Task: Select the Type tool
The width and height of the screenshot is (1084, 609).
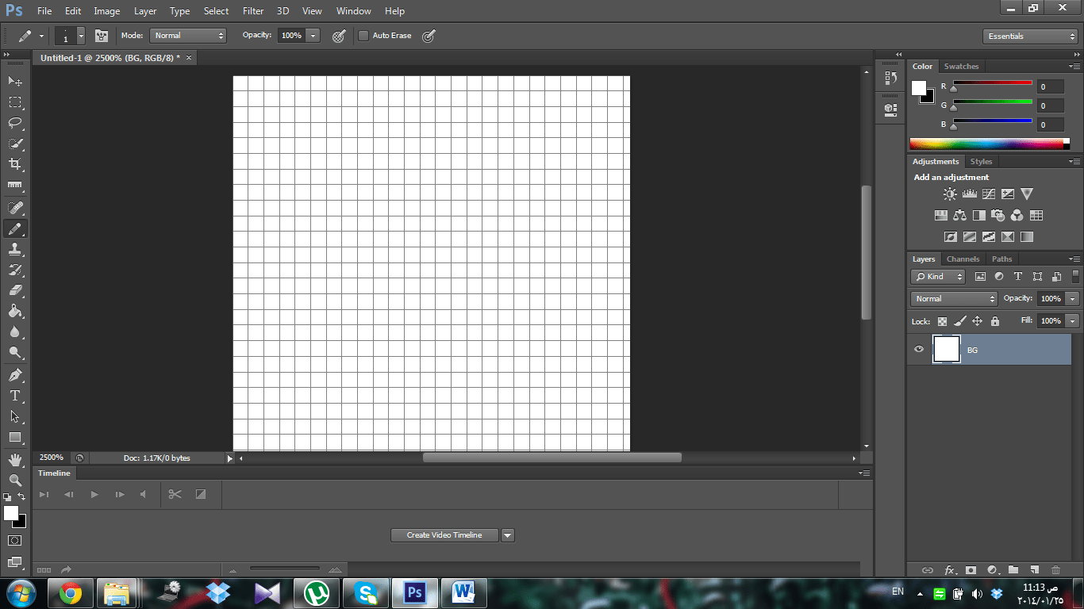Action: point(14,396)
